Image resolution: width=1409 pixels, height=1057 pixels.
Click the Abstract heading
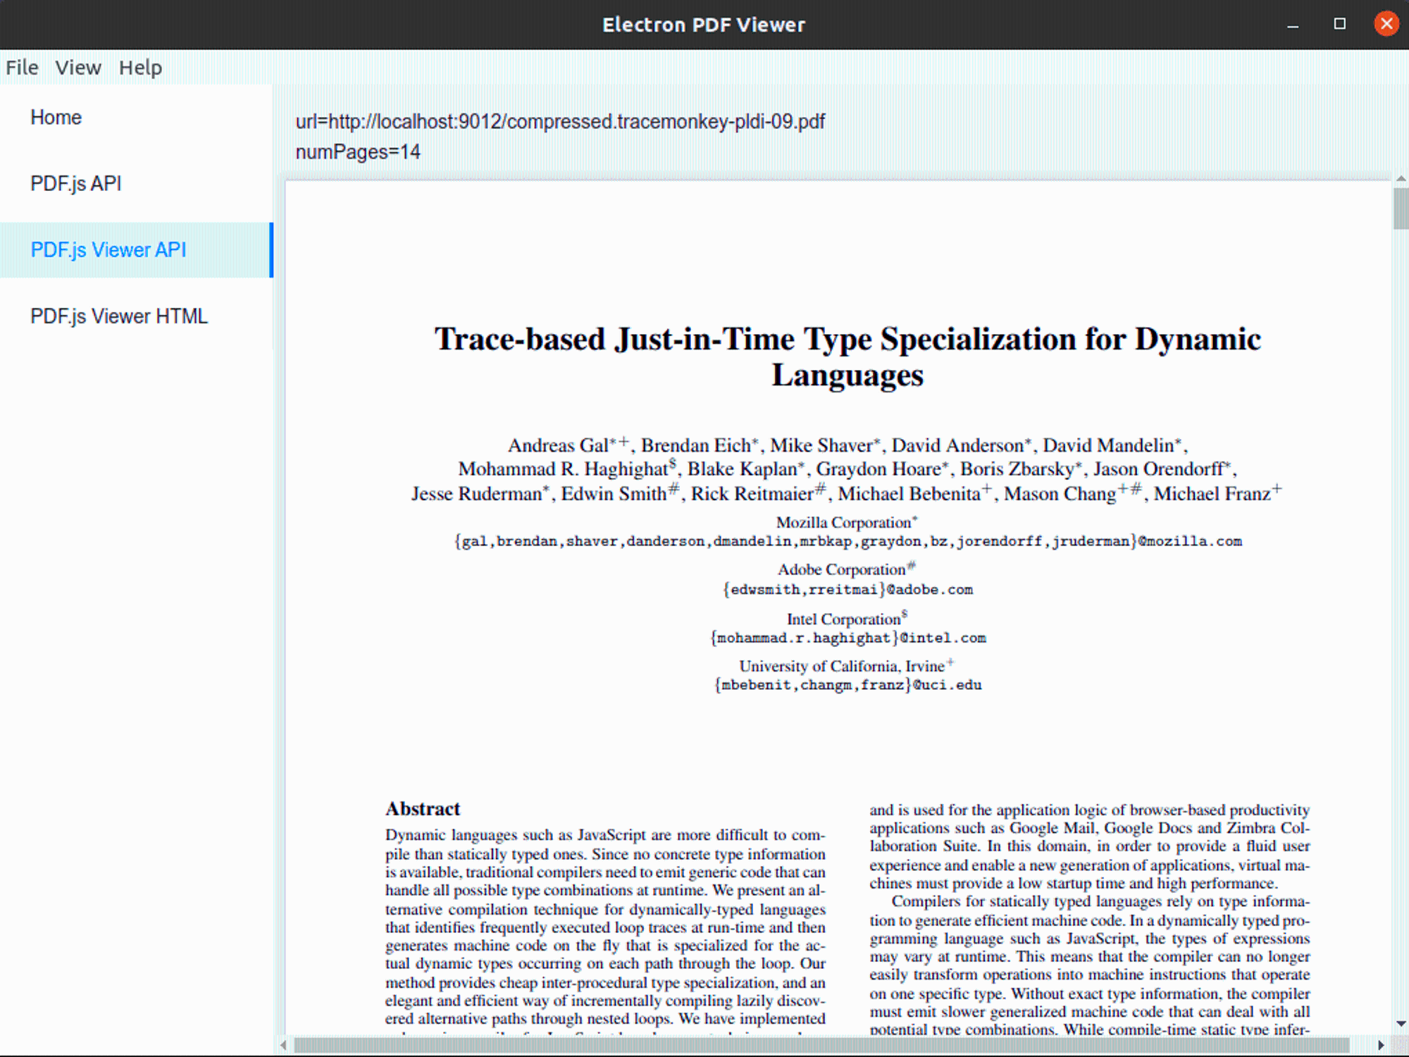[x=423, y=809]
